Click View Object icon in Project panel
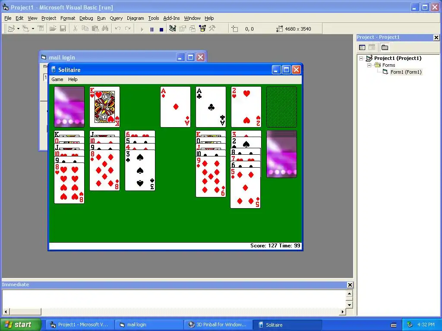Image resolution: width=442 pixels, height=331 pixels. pyautogui.click(x=372, y=47)
